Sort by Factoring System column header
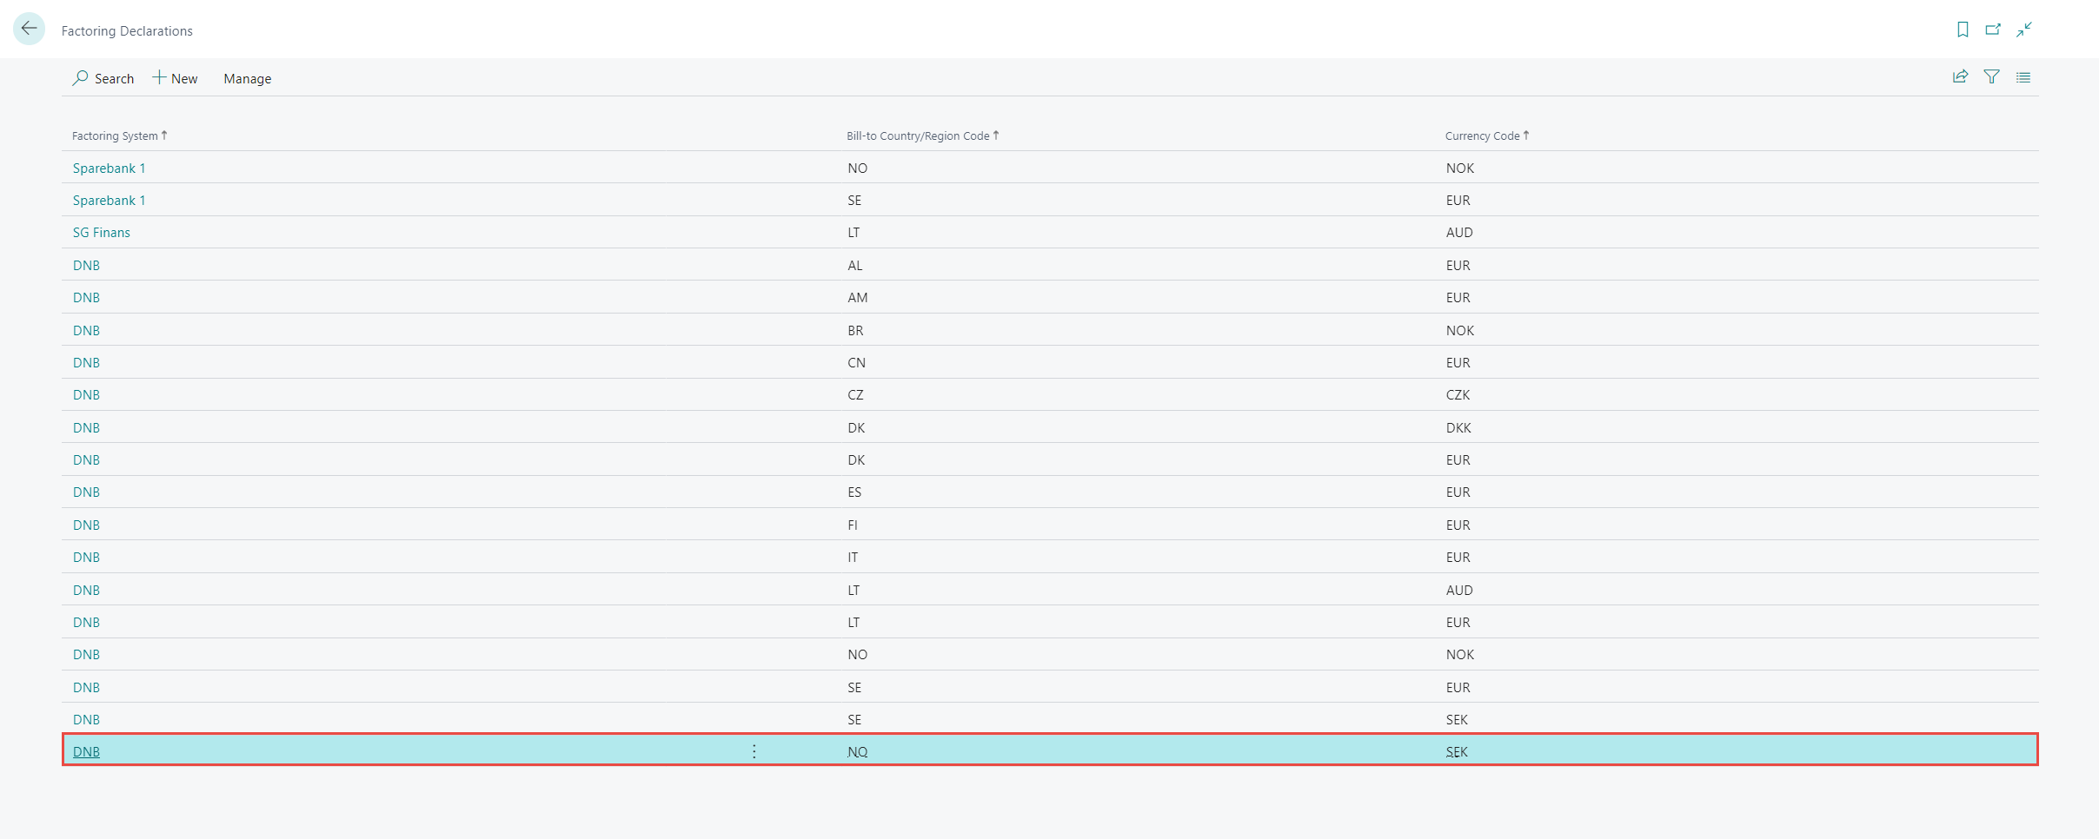The width and height of the screenshot is (2099, 839). coord(115,135)
